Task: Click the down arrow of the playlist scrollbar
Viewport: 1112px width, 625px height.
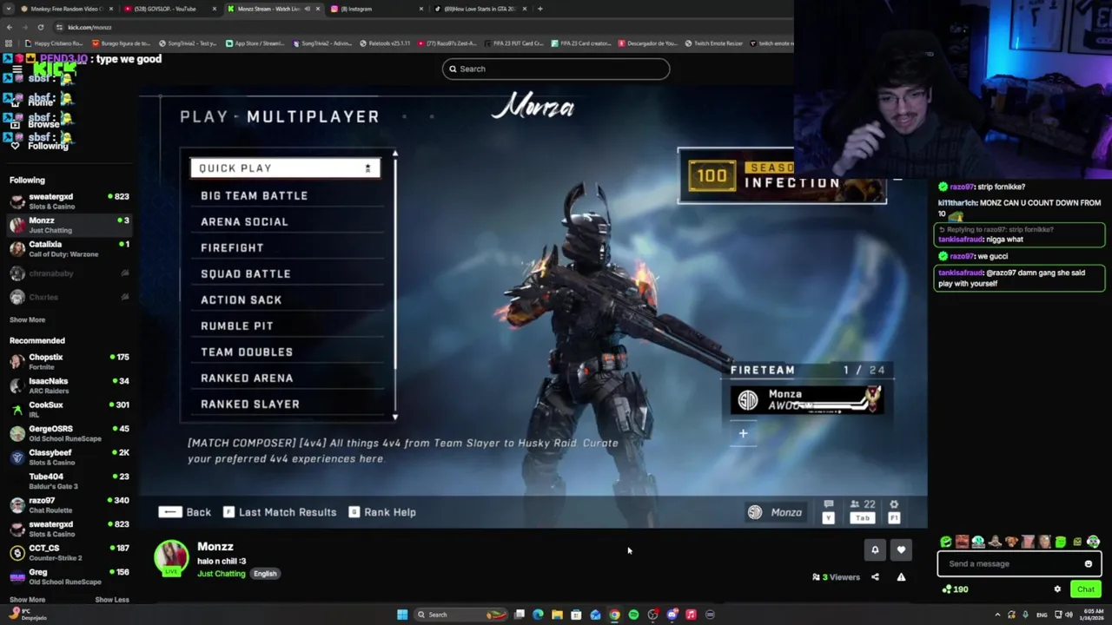Action: (x=394, y=417)
